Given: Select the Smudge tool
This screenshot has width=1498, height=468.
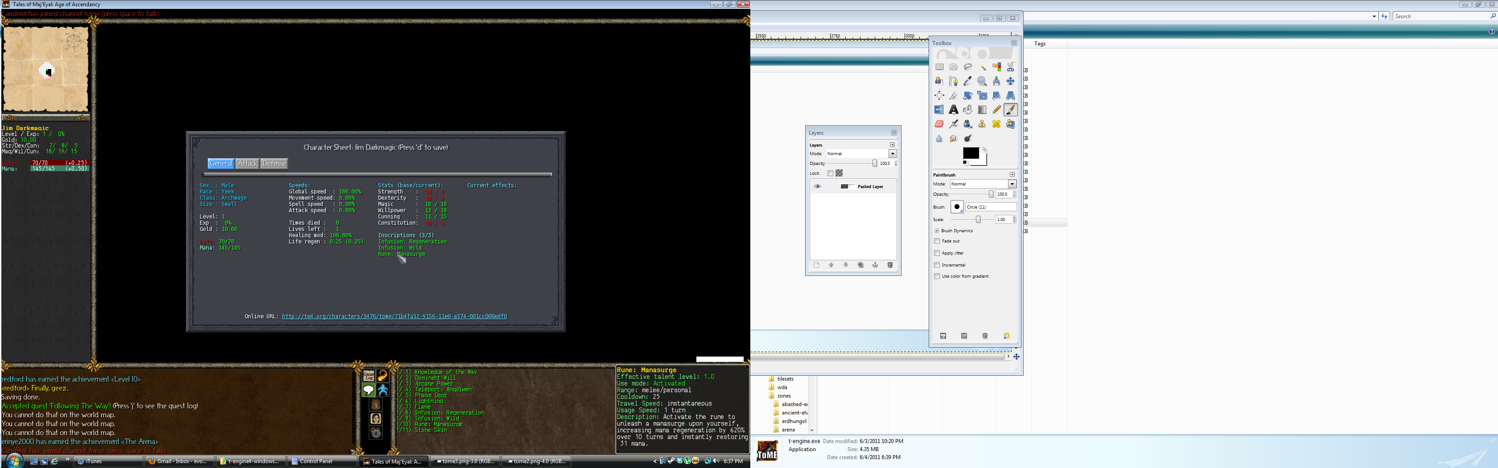Looking at the screenshot, I should [x=954, y=138].
